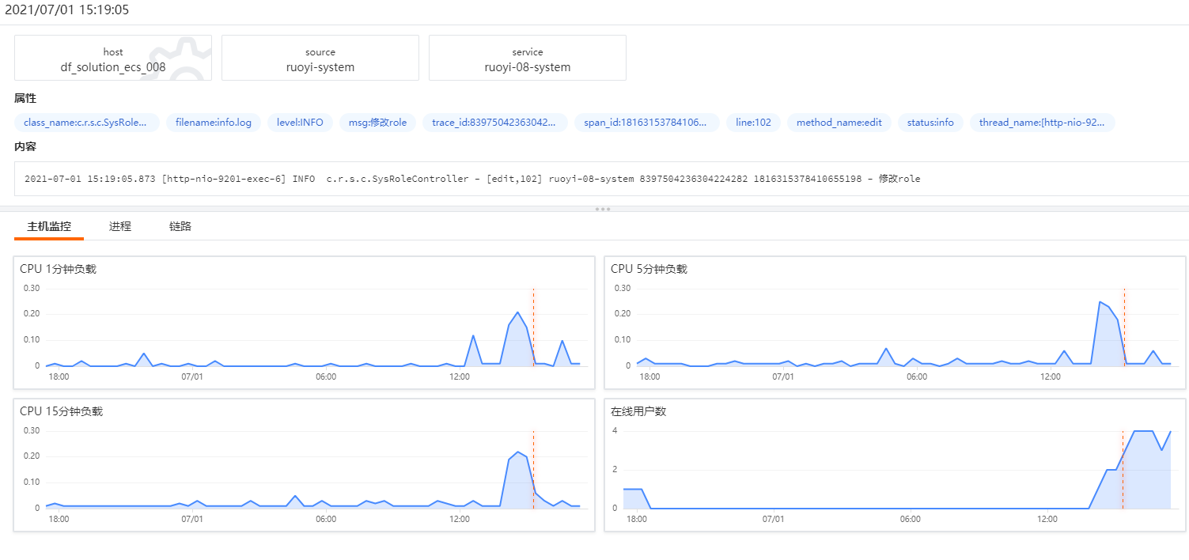Click the panel resize handle dots
The height and width of the screenshot is (560, 1189).
click(x=602, y=209)
